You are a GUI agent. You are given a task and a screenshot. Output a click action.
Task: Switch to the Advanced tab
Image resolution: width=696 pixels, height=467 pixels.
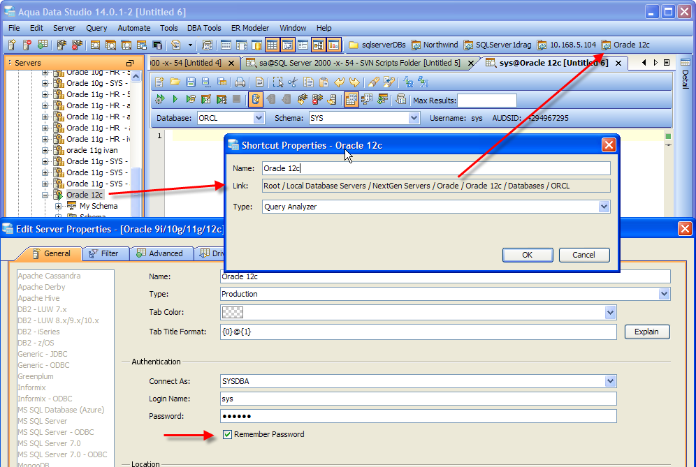point(160,253)
